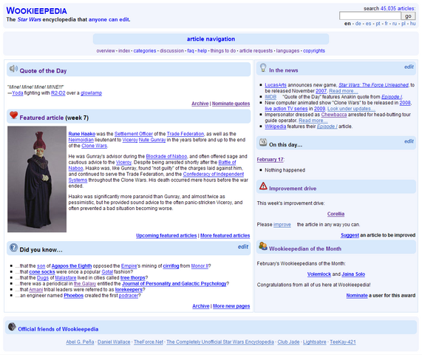422x355 pixels.
Task: Open the Agapos the Eighth link
Action: pyautogui.click(x=72, y=266)
